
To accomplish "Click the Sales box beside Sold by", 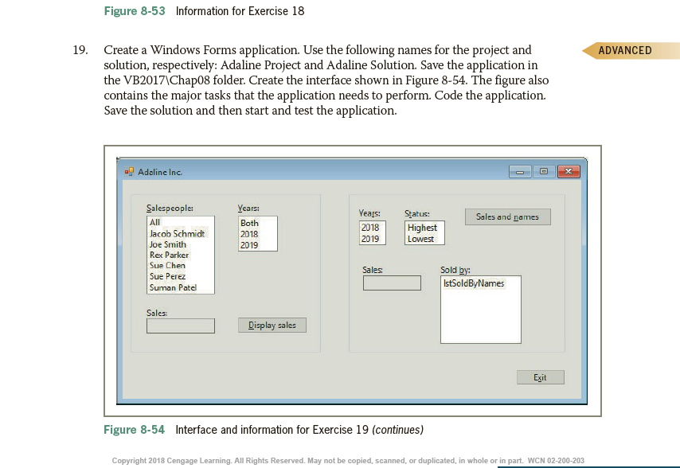I will point(391,283).
